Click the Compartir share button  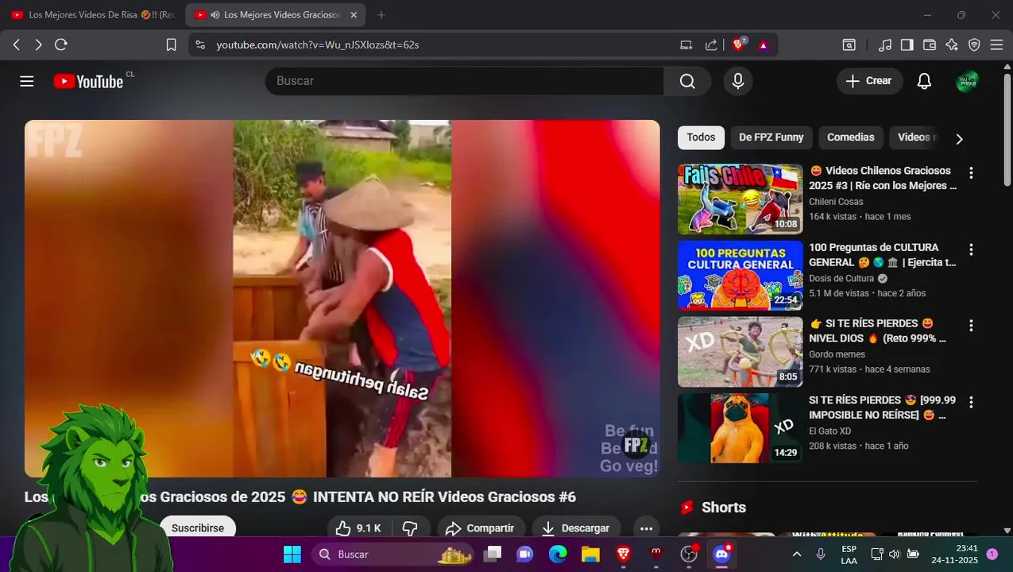coord(480,528)
